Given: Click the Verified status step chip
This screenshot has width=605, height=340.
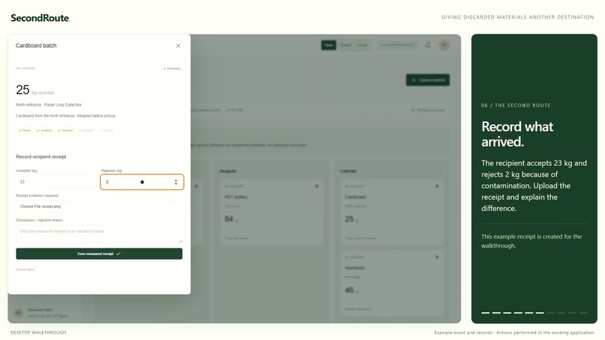Looking at the screenshot, I should coord(107,131).
